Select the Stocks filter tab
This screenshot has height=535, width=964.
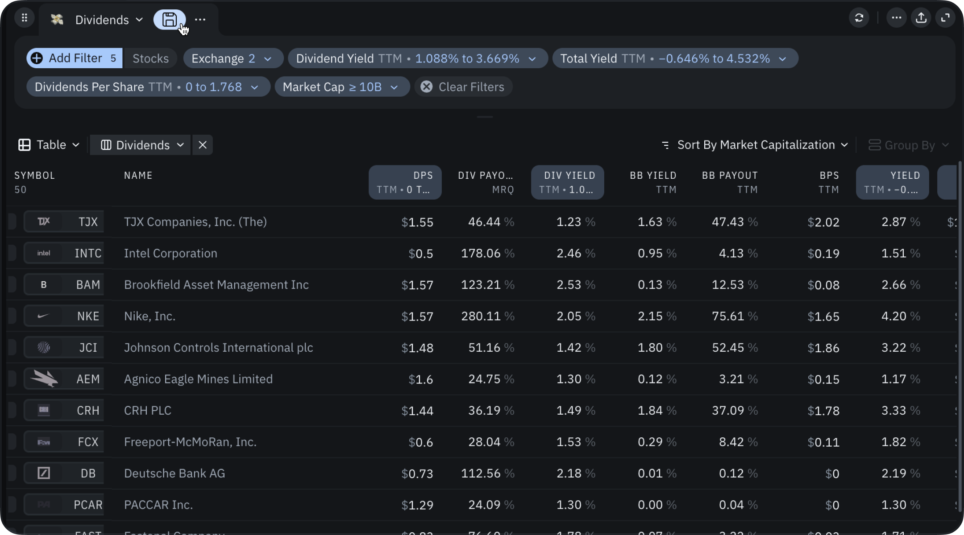click(x=150, y=58)
